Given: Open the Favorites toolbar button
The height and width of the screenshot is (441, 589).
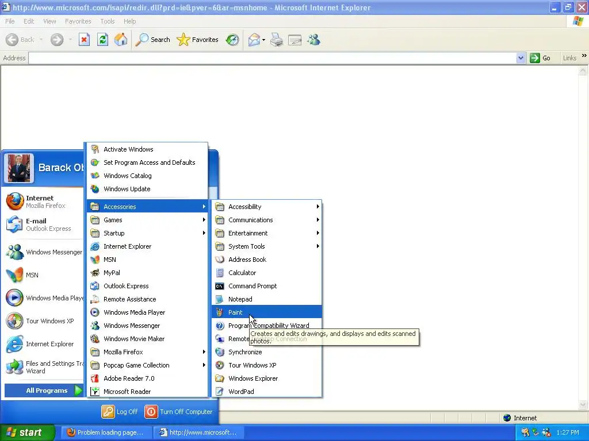Looking at the screenshot, I should point(198,40).
